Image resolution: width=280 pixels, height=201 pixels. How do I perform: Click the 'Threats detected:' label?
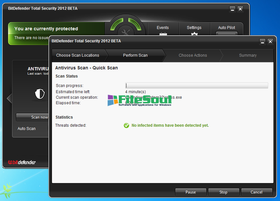click(x=71, y=125)
